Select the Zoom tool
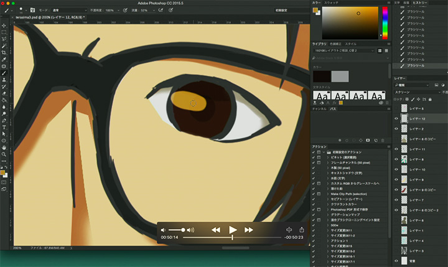The image size is (448, 267). tap(4, 154)
